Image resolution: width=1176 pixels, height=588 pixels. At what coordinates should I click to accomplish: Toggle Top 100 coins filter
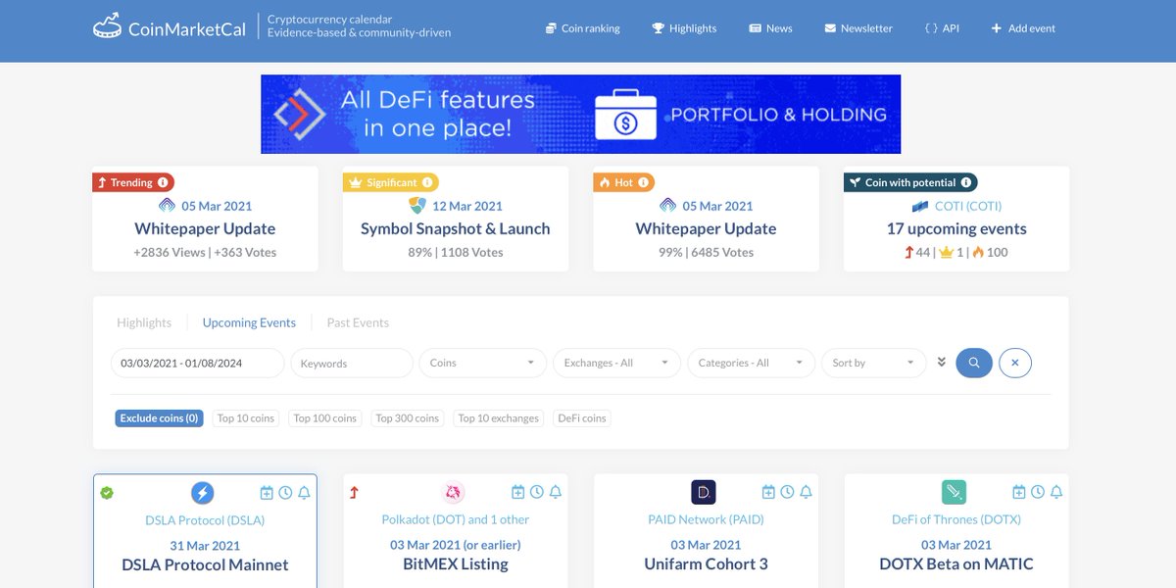point(325,417)
